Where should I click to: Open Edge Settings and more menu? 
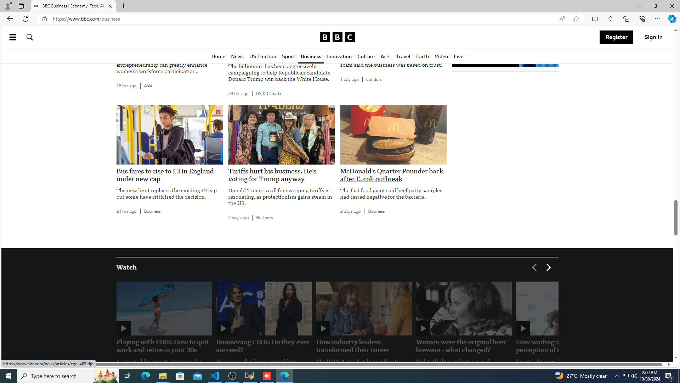657,19
